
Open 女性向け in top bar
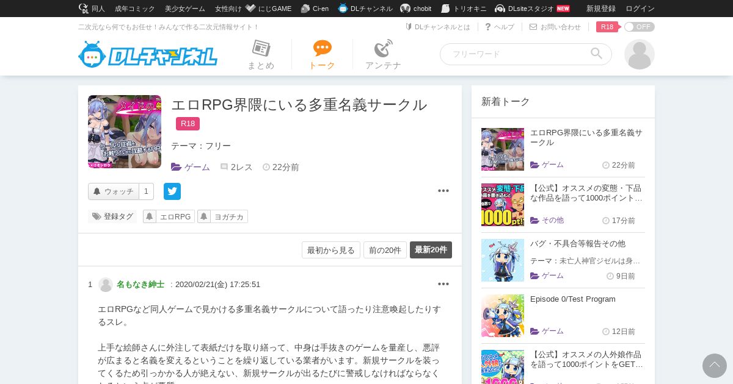(228, 9)
